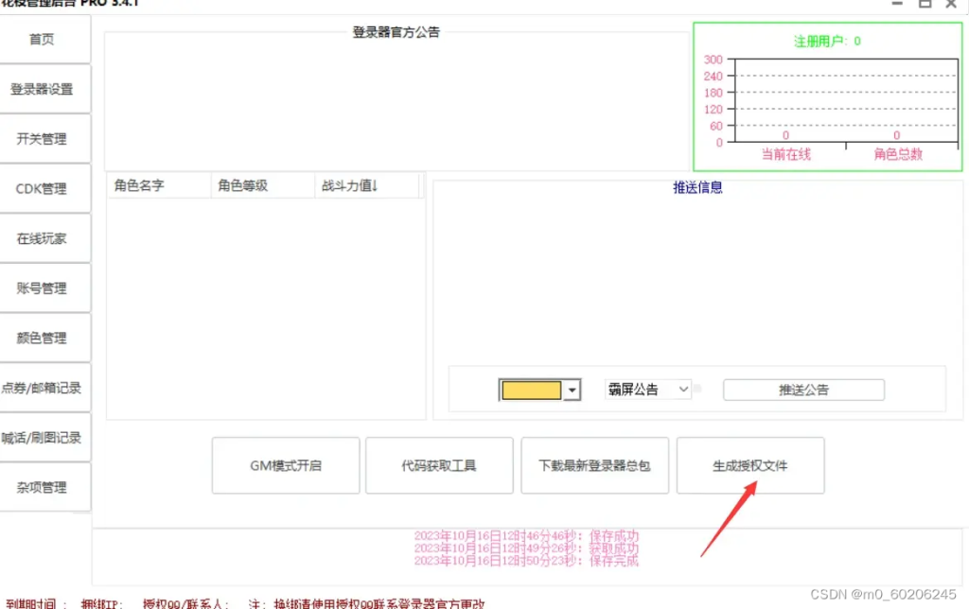Screen dimensions: 969x609
Task: Generate authorization file with 生成授权文件
Action: [x=749, y=465]
